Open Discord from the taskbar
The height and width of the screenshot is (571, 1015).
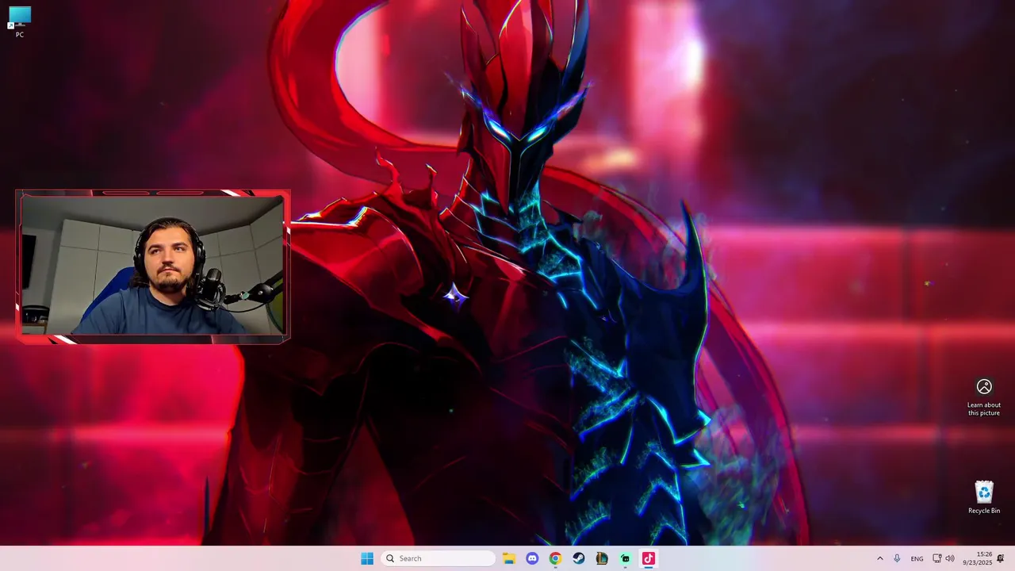click(532, 558)
